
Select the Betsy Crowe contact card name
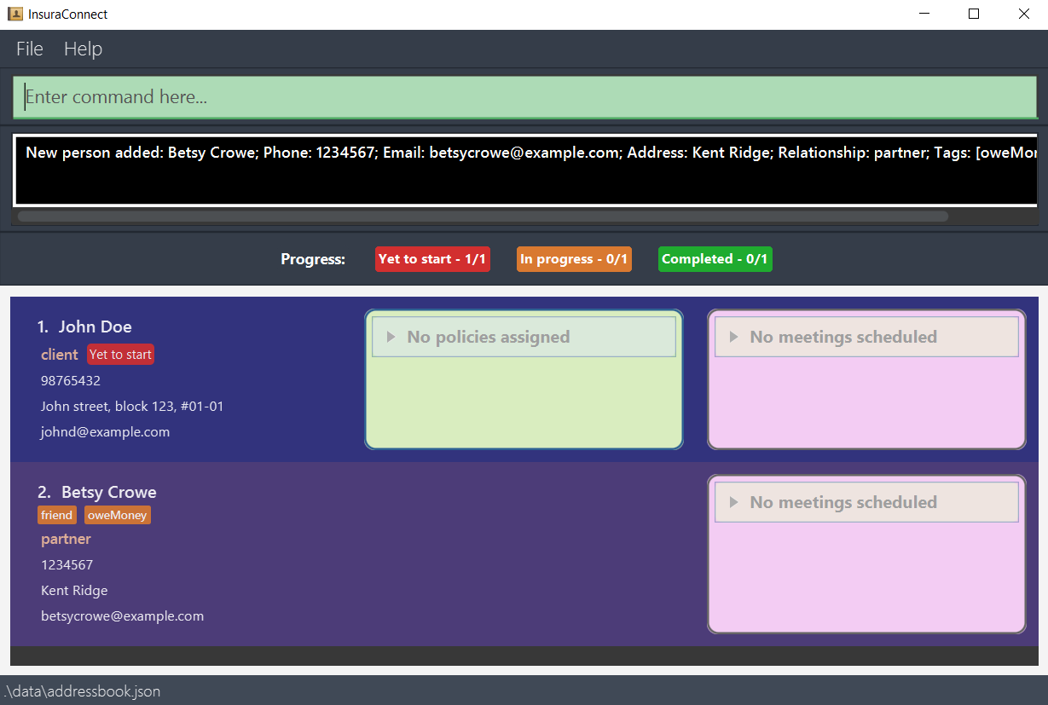(108, 492)
